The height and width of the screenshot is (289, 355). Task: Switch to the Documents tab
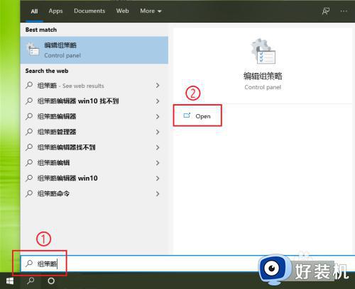tap(89, 11)
